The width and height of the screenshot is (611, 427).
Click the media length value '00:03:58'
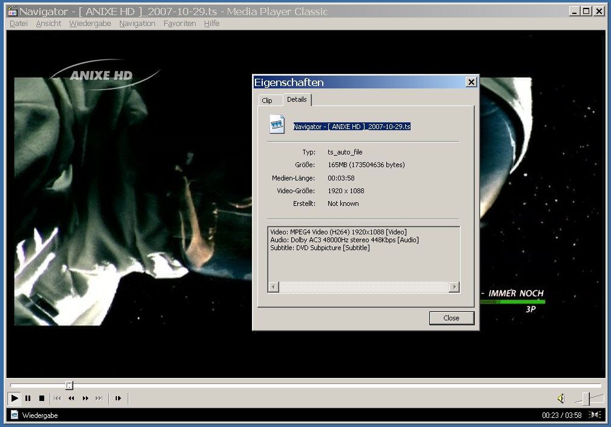341,178
